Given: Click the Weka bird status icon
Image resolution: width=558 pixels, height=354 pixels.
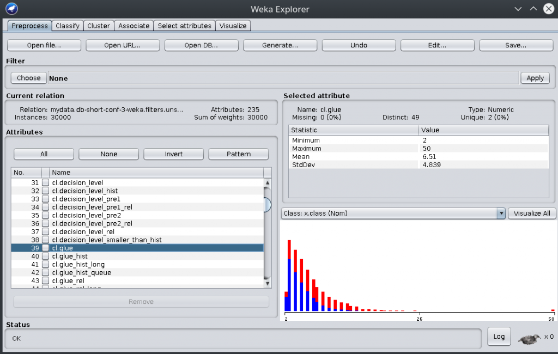Looking at the screenshot, I should [x=530, y=339].
